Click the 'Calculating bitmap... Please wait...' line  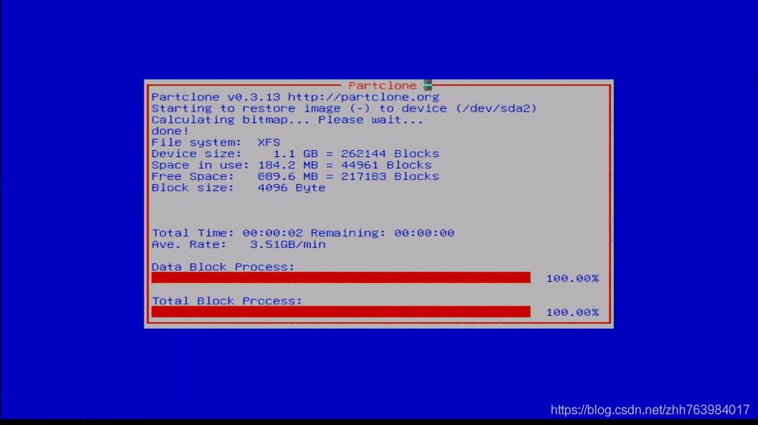(287, 119)
